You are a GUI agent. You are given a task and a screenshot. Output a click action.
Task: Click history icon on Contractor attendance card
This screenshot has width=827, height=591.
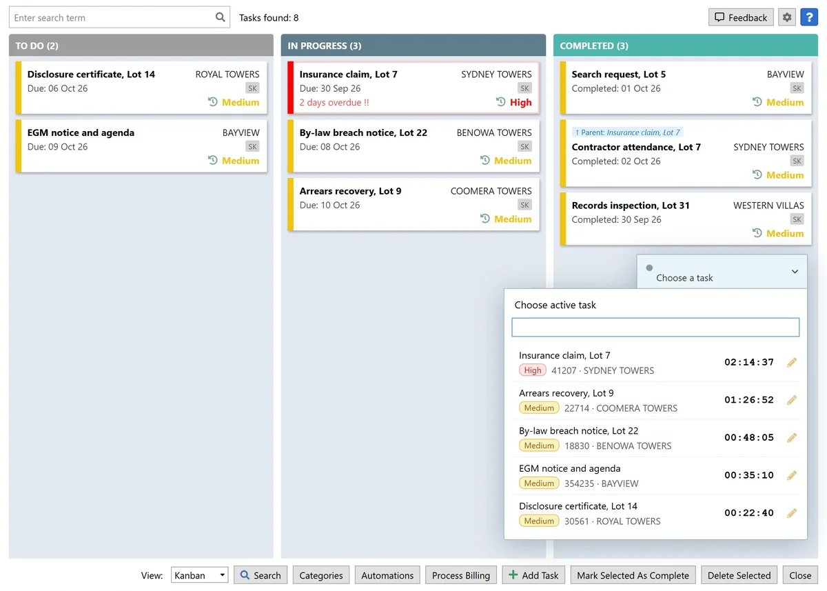point(757,175)
